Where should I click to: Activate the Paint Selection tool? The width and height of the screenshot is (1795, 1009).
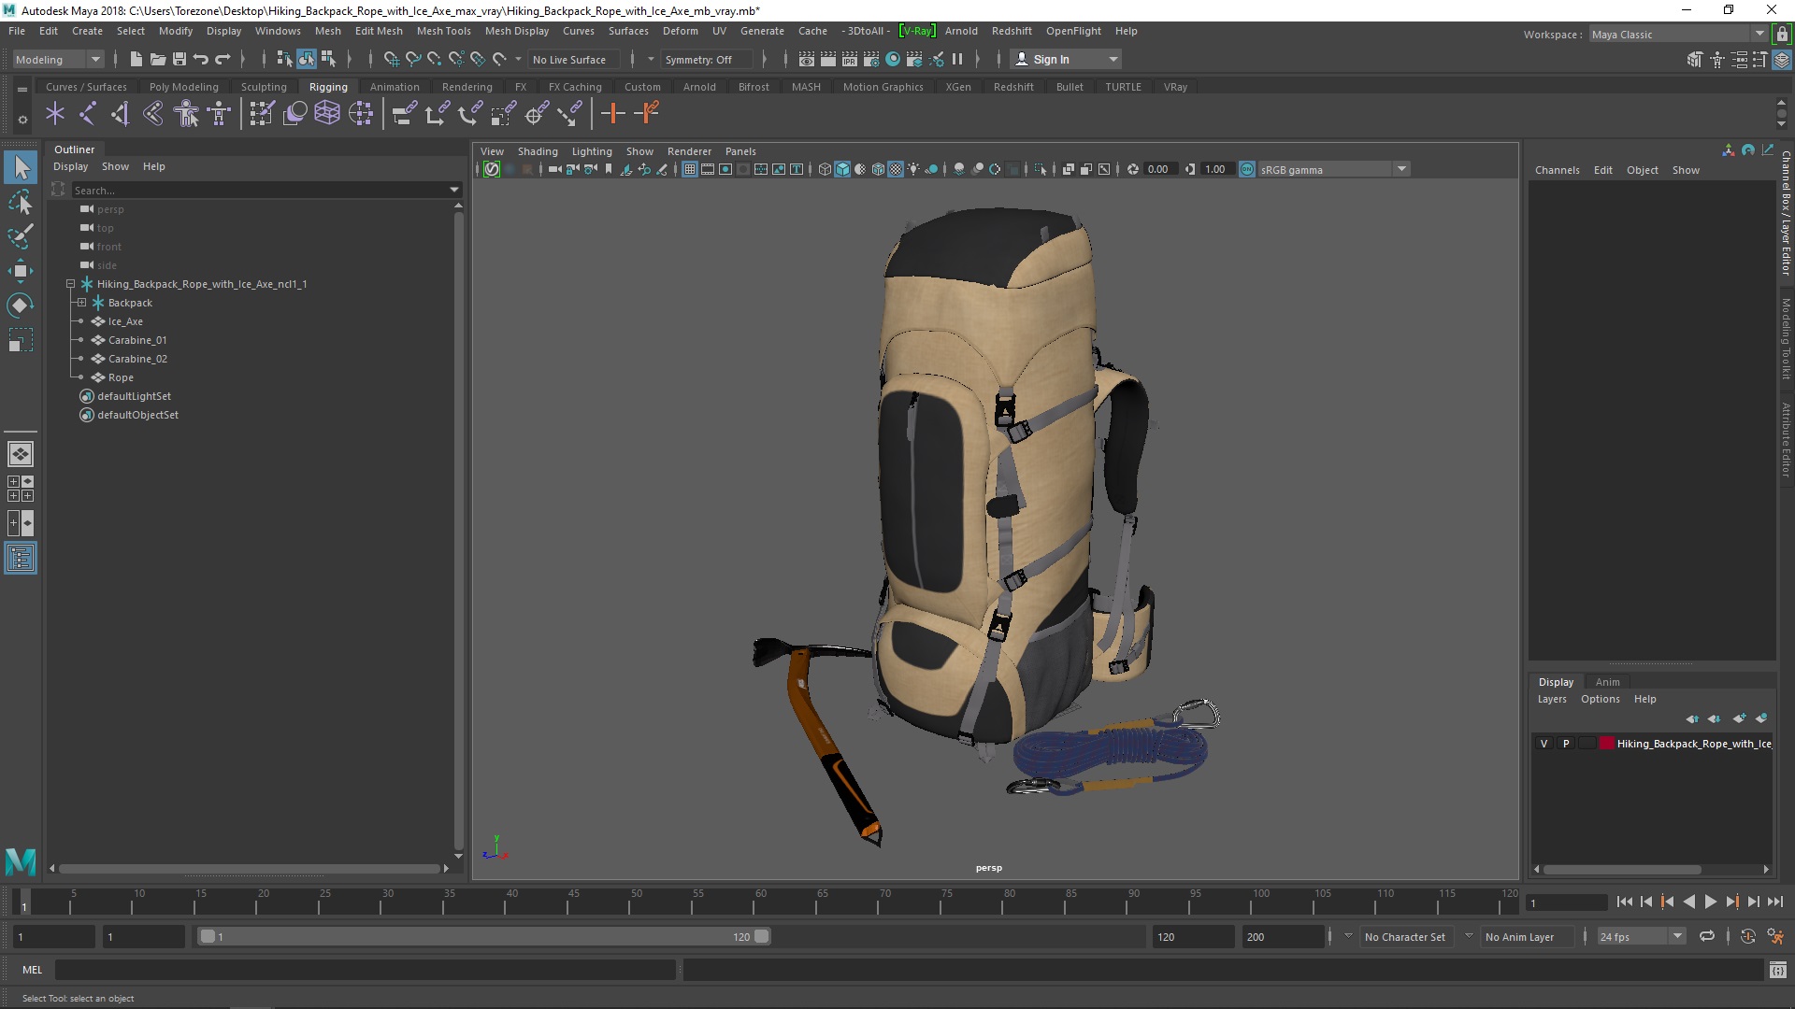[21, 236]
